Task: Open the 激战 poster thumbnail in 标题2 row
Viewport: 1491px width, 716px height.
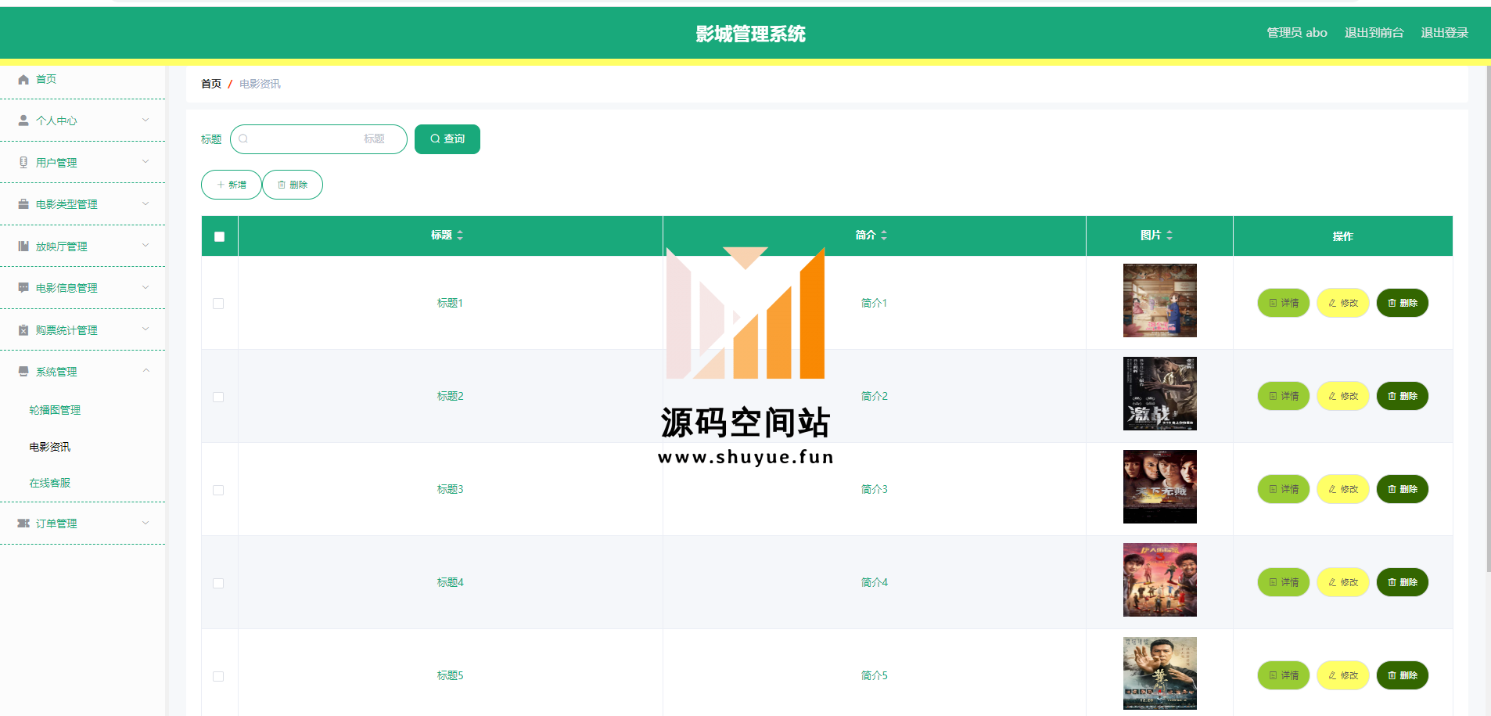Action: [1159, 394]
